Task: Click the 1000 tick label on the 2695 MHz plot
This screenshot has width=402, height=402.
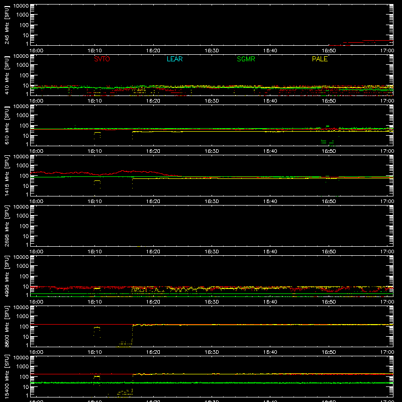Action: click(x=23, y=216)
